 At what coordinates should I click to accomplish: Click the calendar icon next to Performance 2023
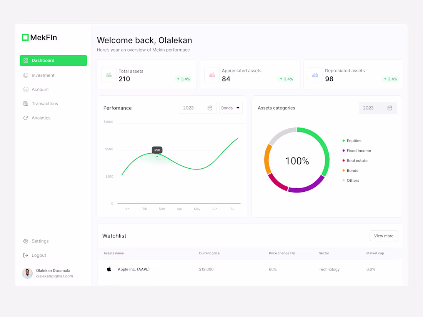(210, 108)
